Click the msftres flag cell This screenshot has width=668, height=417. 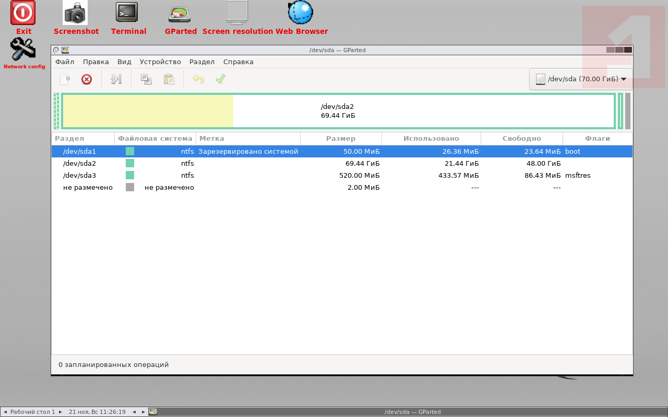click(578, 175)
